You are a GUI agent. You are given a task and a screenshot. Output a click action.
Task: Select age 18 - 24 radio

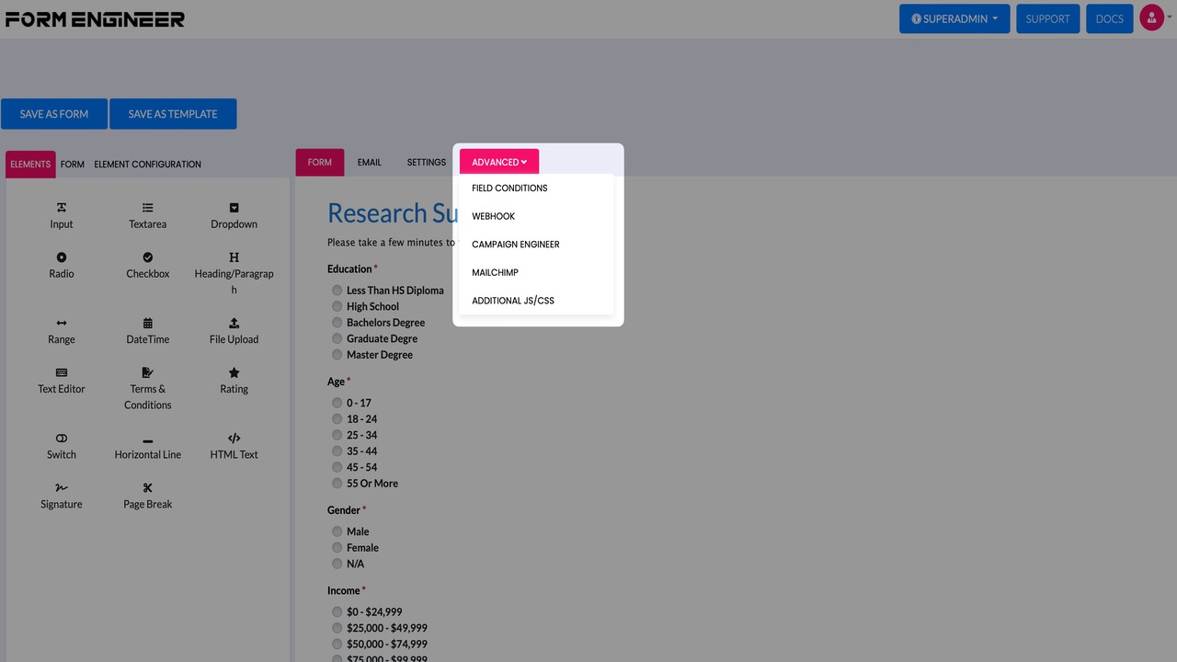pyautogui.click(x=337, y=419)
